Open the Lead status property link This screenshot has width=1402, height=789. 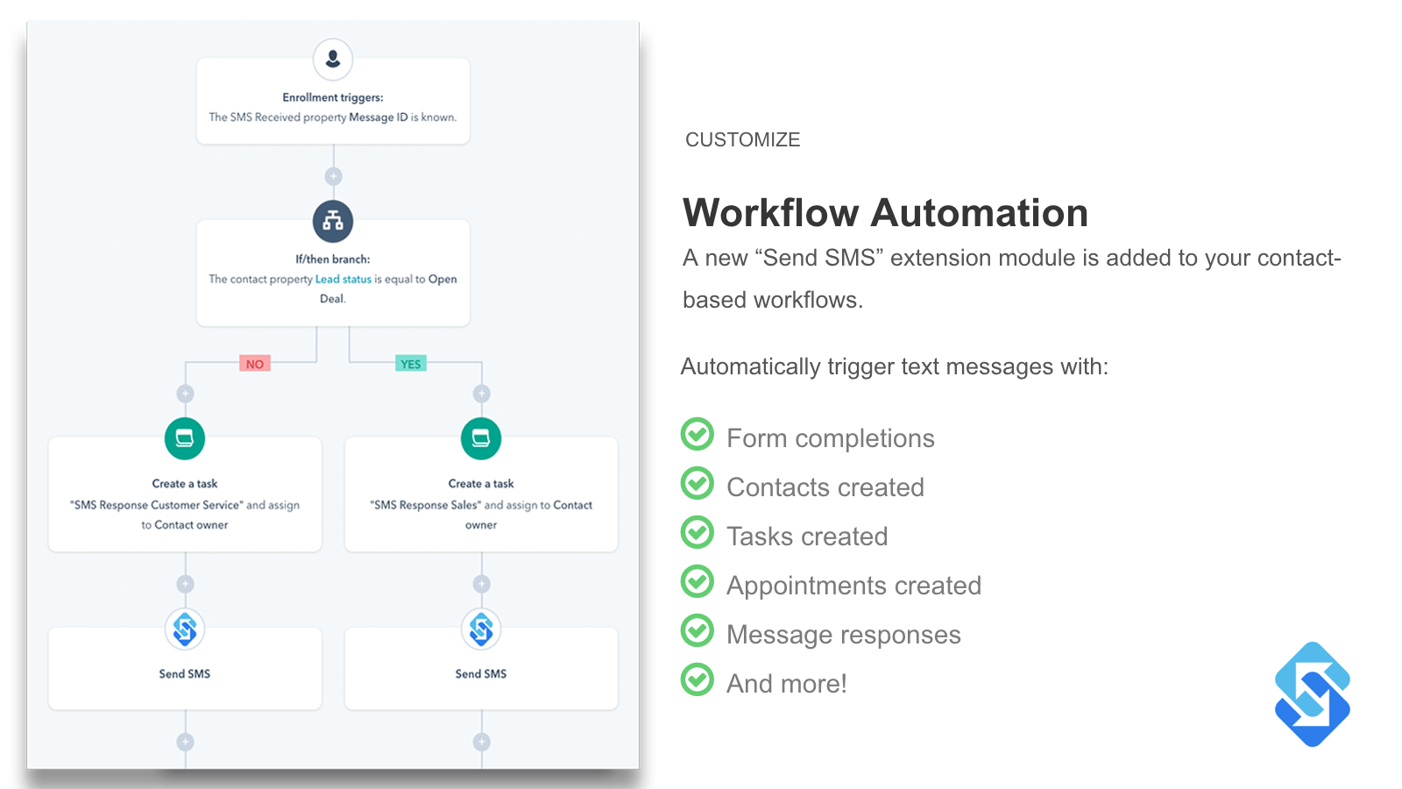[343, 279]
